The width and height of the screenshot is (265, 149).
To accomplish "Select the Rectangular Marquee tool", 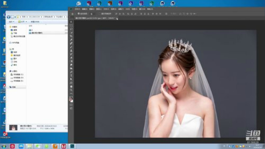I will [71, 25].
